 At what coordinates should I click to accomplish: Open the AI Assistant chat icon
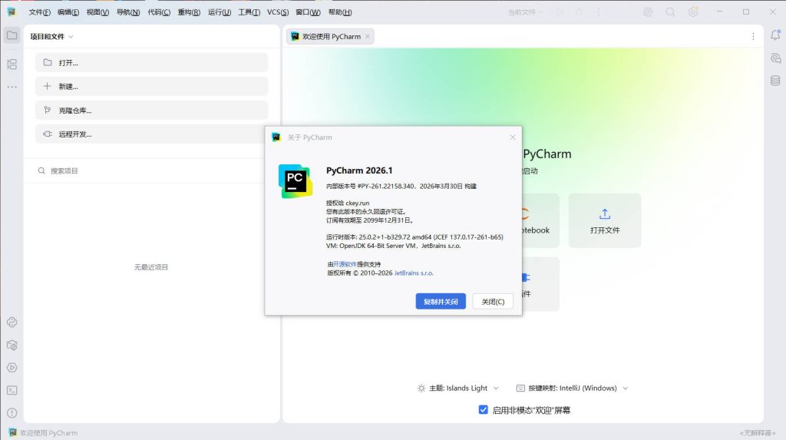[775, 58]
